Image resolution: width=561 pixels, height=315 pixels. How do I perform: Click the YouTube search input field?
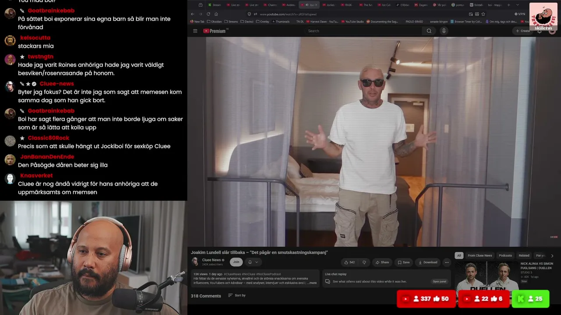pos(364,31)
